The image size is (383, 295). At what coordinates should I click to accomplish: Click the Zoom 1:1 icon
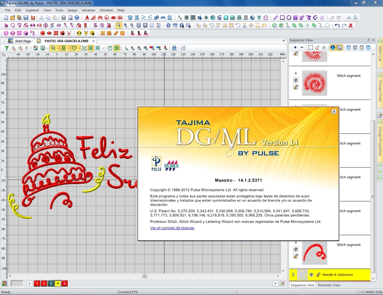click(x=139, y=25)
